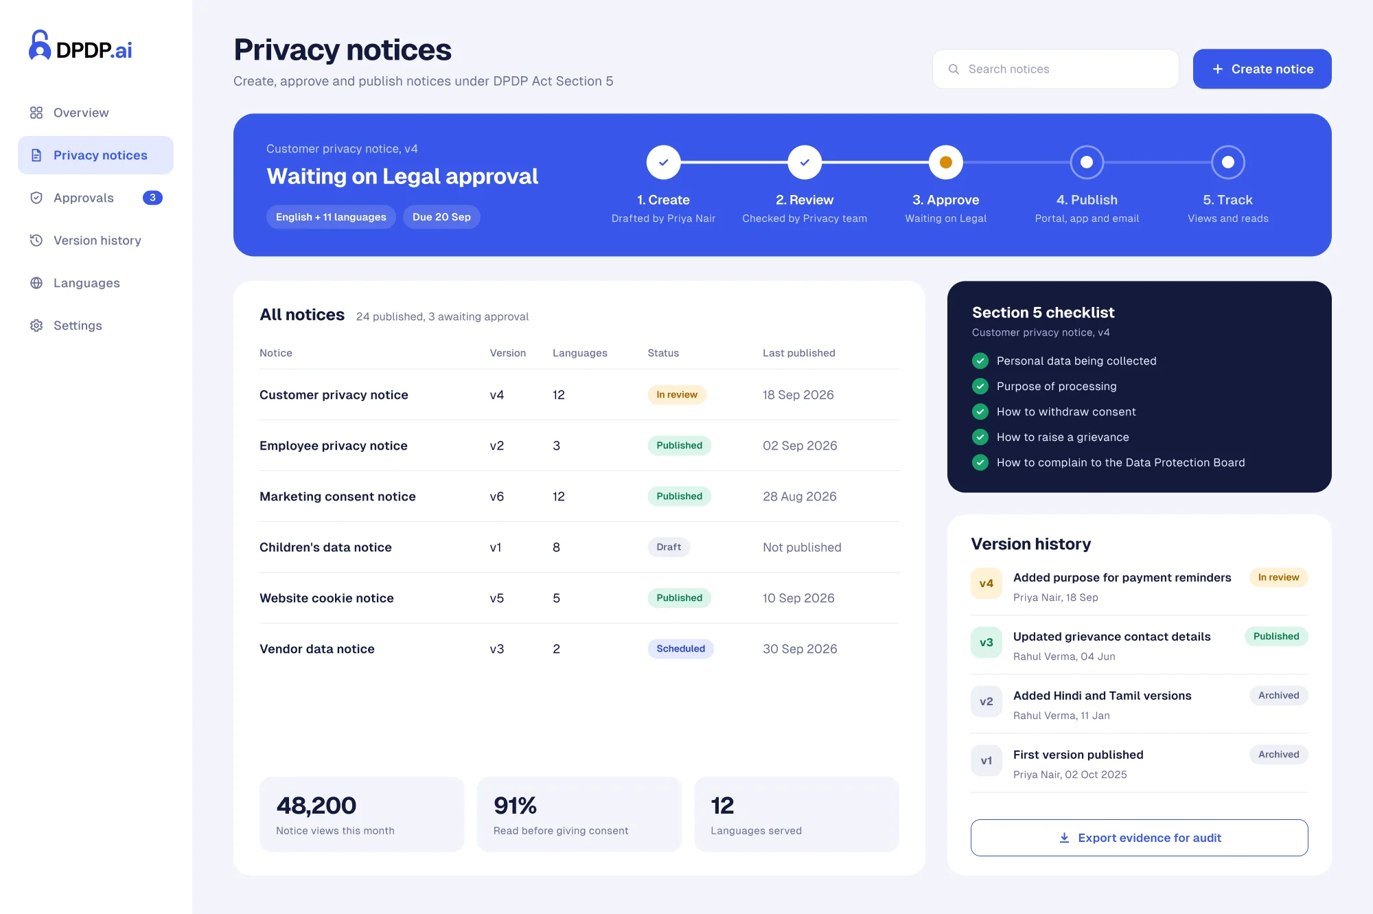
Task: Open Settings from the sidebar
Action: pyautogui.click(x=95, y=325)
